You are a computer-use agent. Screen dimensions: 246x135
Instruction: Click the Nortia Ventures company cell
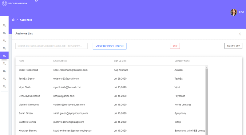point(183,105)
